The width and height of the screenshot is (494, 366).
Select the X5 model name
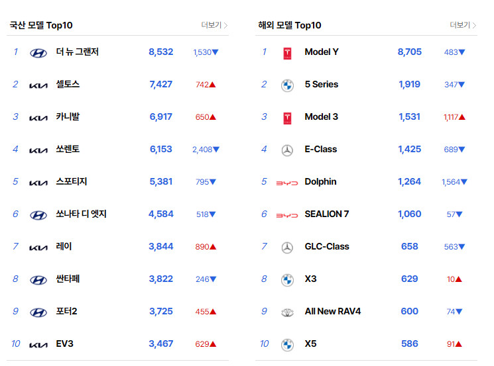point(310,343)
